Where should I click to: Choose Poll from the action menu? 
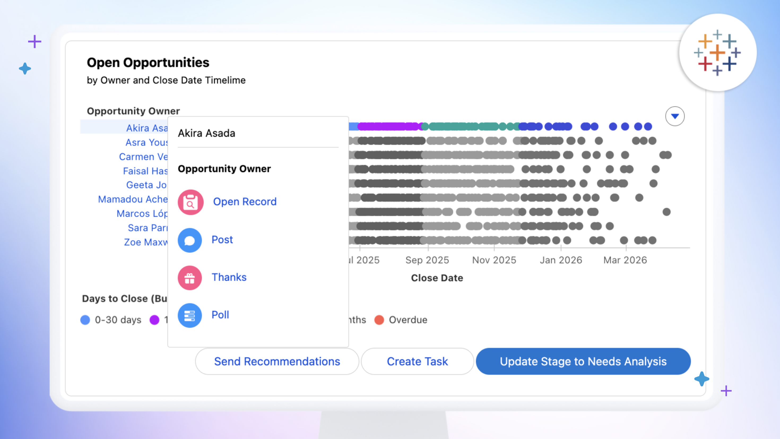pos(220,315)
